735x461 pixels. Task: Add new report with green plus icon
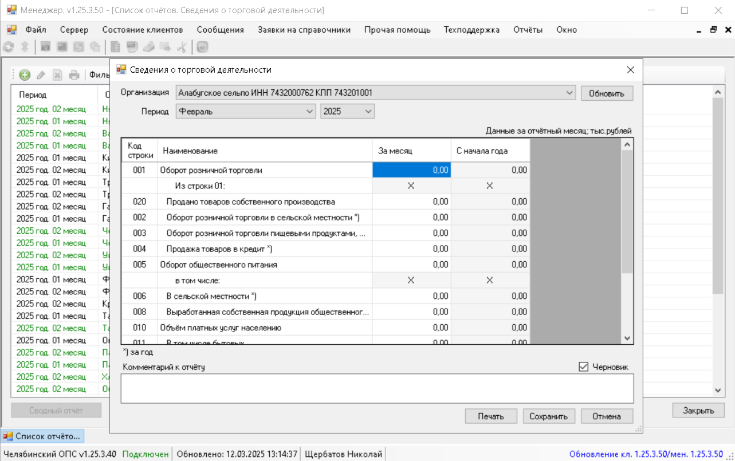25,74
